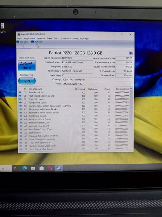
Task: Click status icon of Total Erase Count row
Action: click(21, 116)
